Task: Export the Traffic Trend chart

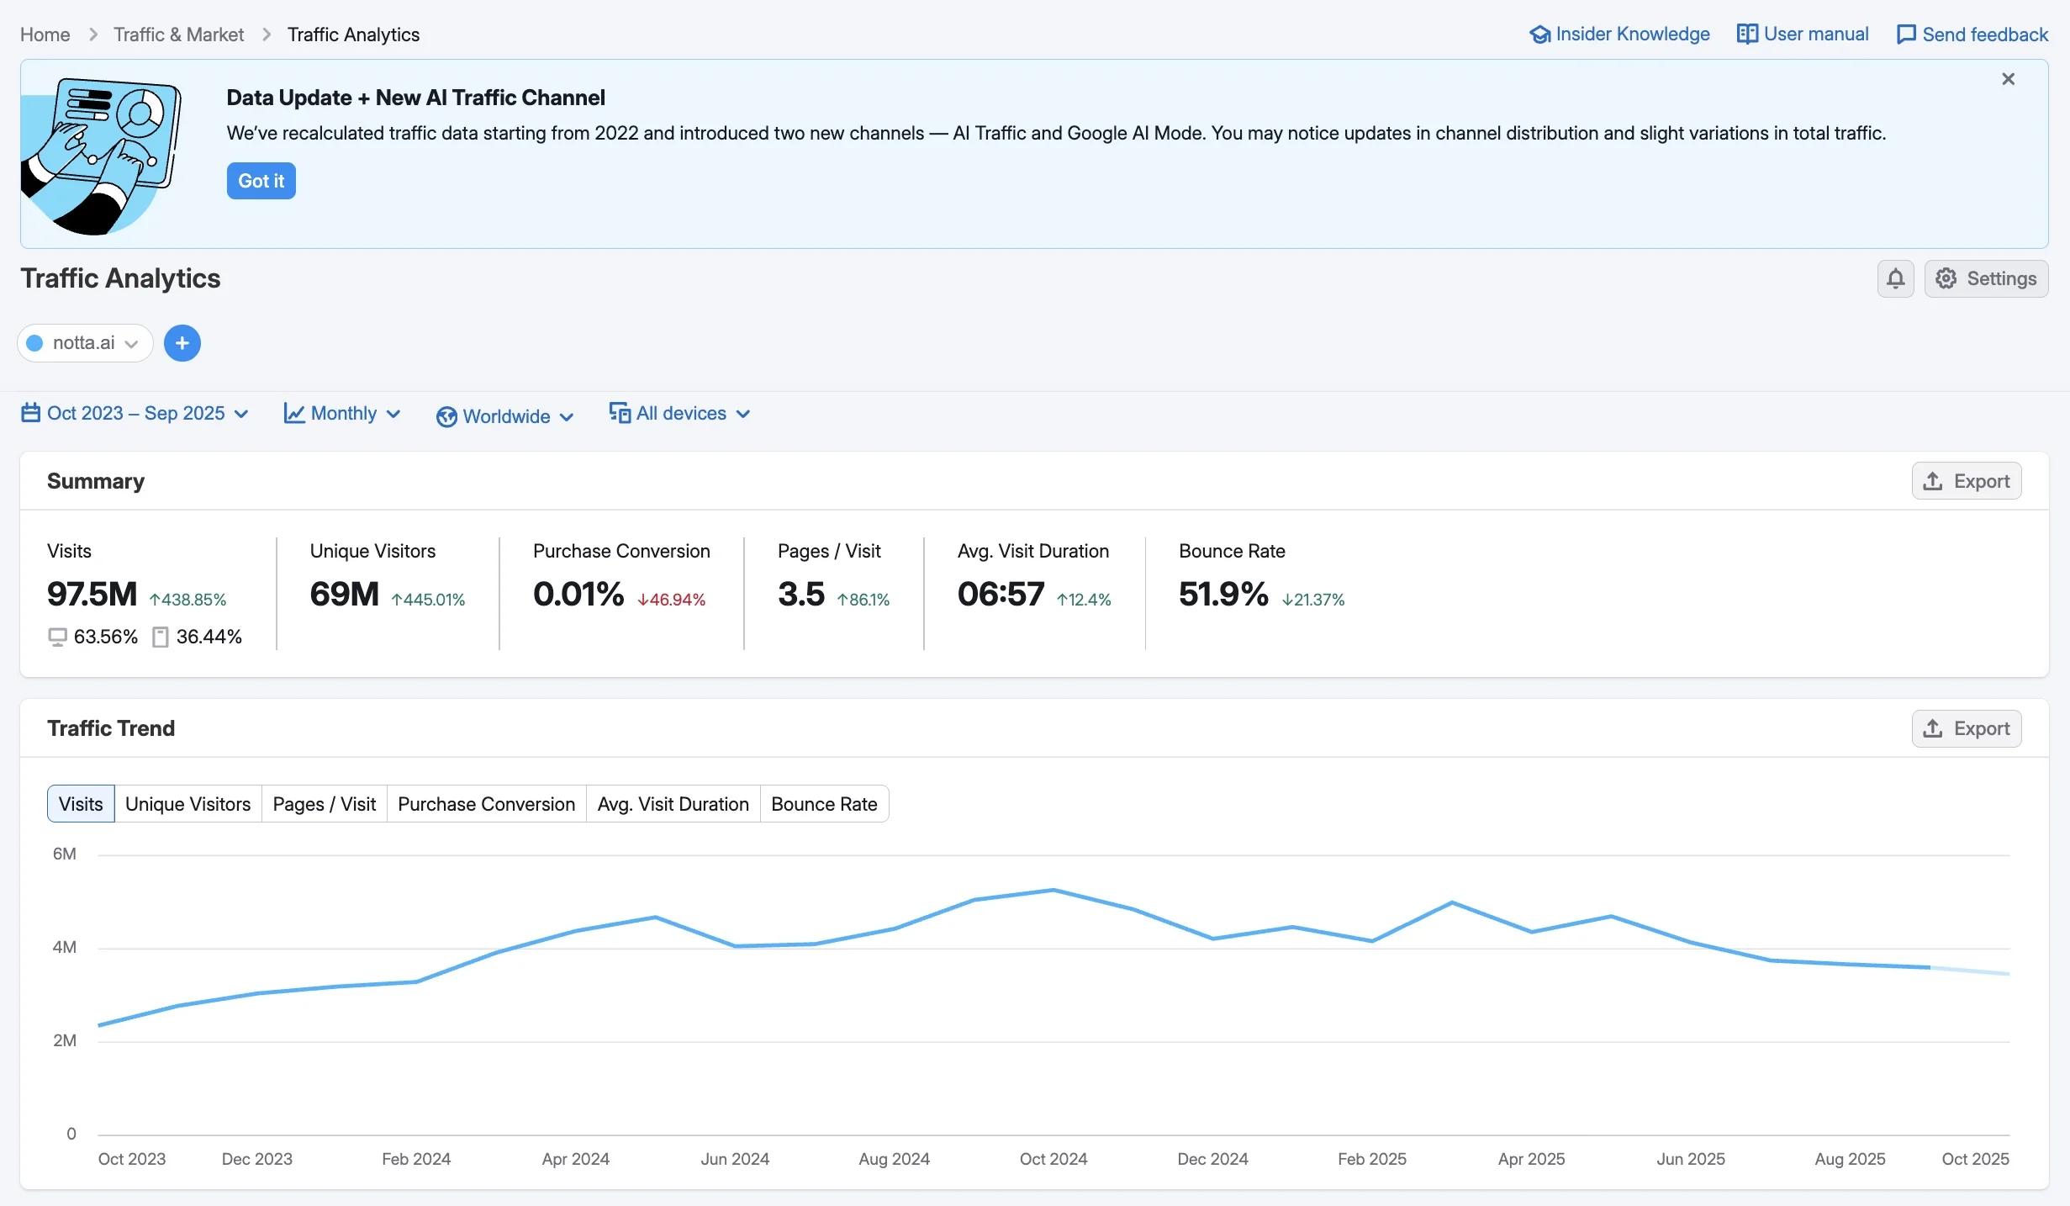Action: pos(1966,728)
